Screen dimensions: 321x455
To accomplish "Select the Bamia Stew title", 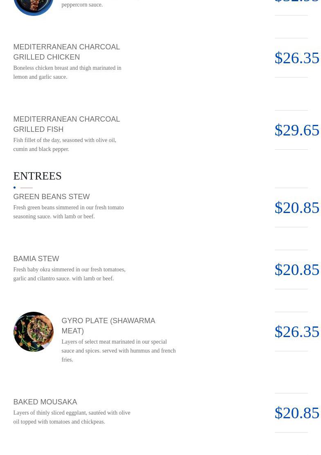I will (x=36, y=259).
